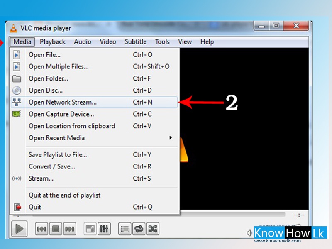
Task: Click the network stream icon
Action: click(17, 102)
